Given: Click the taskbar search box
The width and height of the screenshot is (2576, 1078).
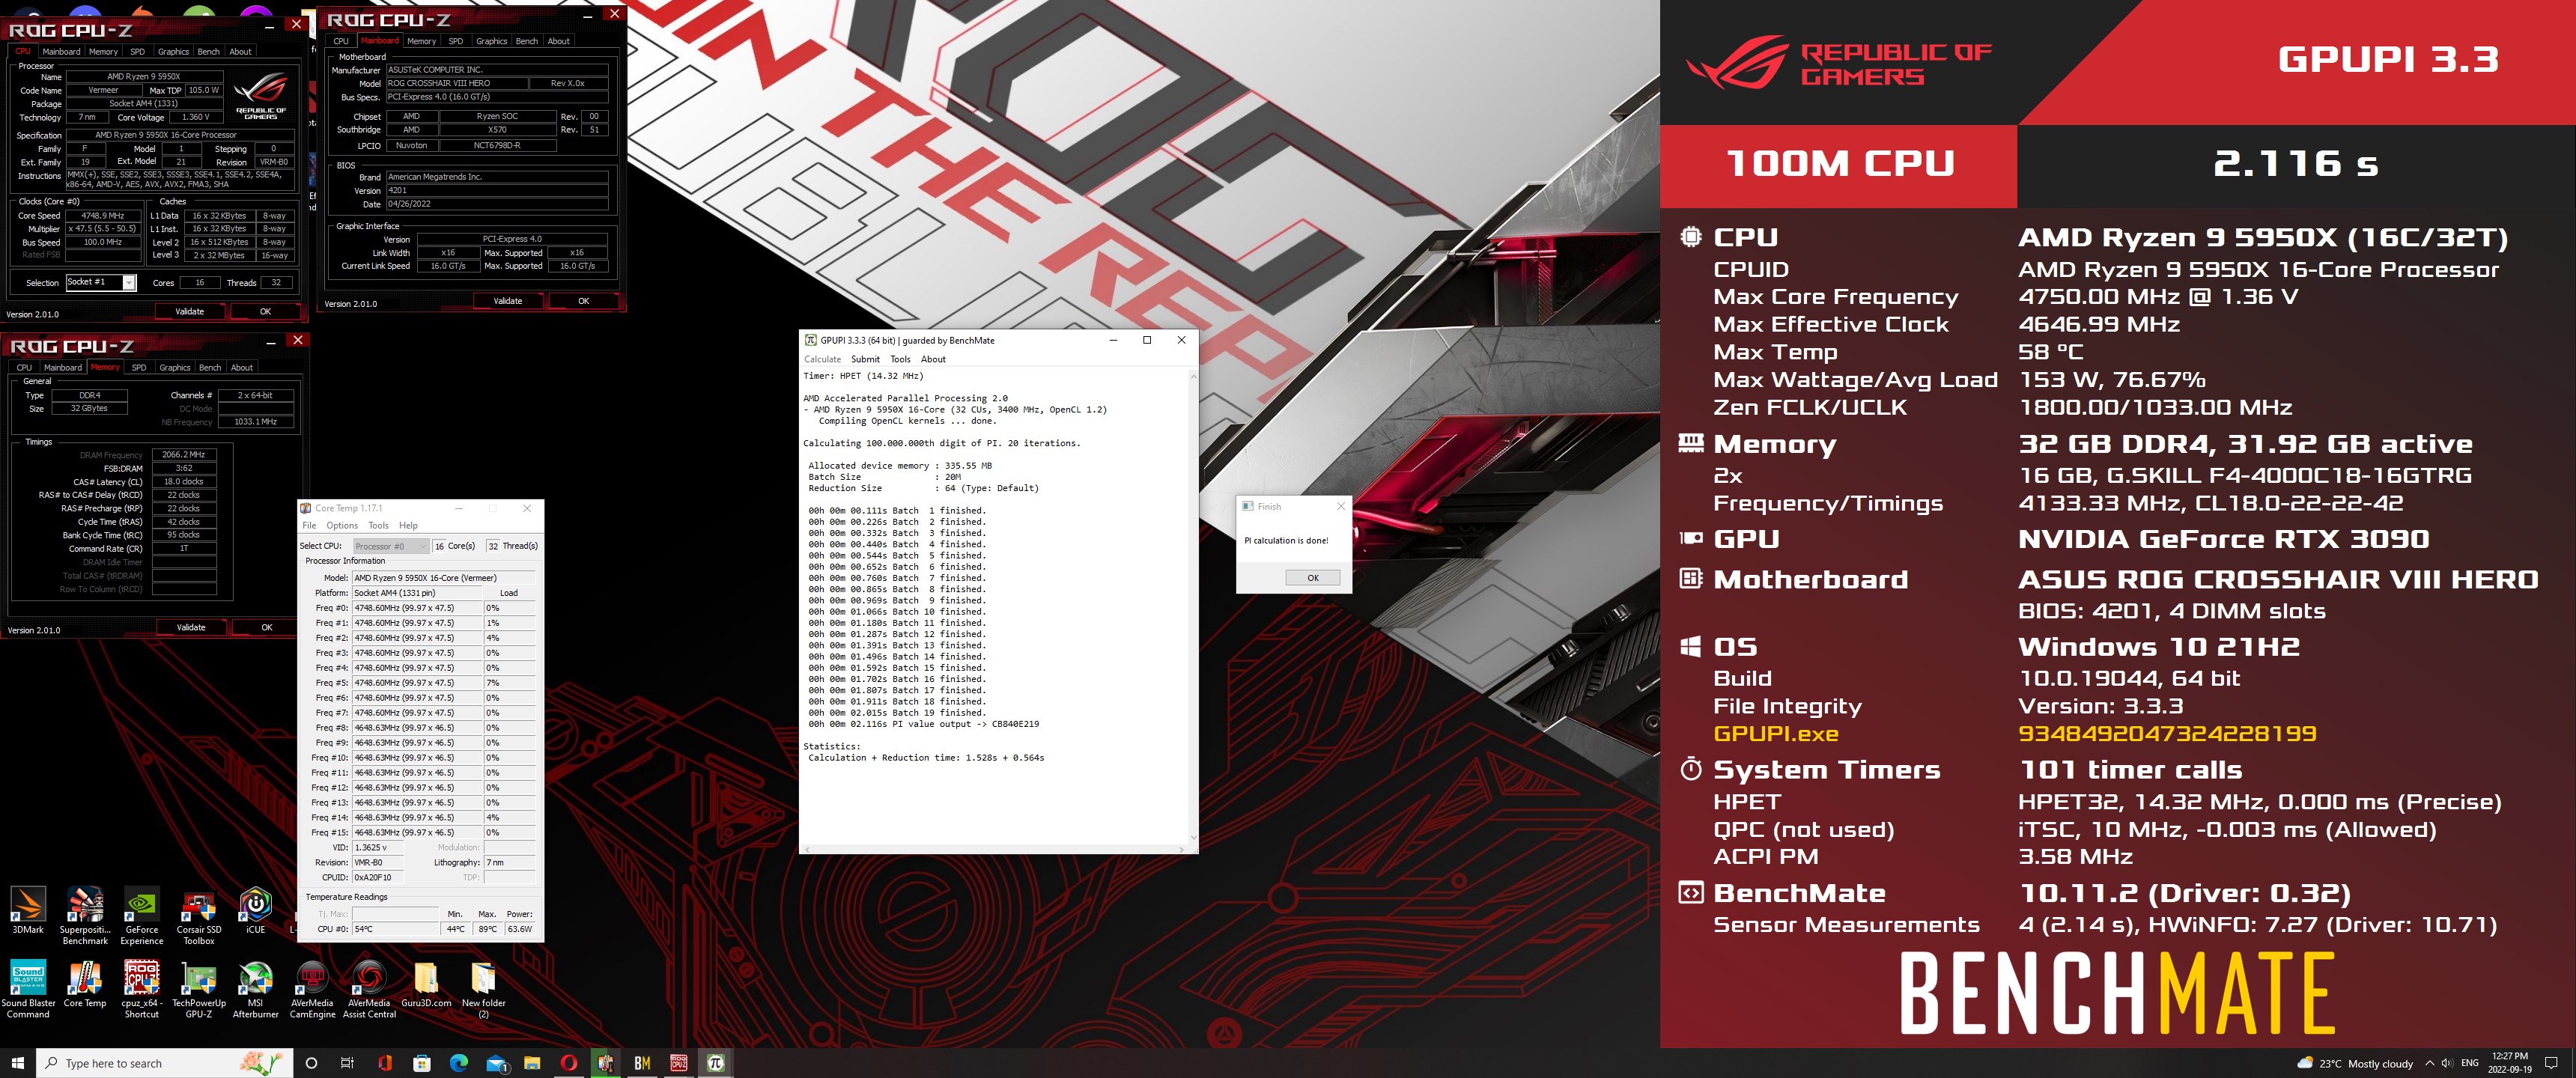Looking at the screenshot, I should (165, 1063).
